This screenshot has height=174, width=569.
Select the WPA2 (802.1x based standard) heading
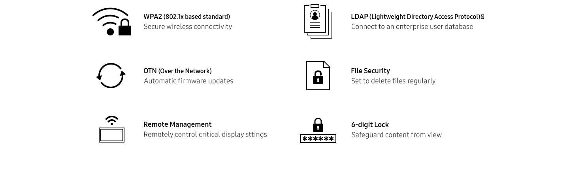click(x=187, y=17)
